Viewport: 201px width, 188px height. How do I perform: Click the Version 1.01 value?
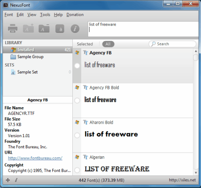19,136
